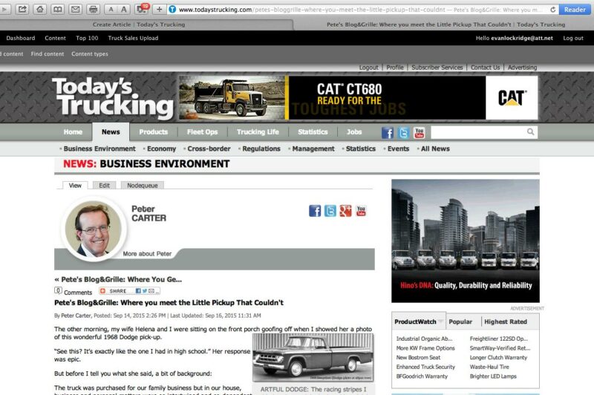Open Subscriber Services link
The image size is (594, 395).
[437, 68]
